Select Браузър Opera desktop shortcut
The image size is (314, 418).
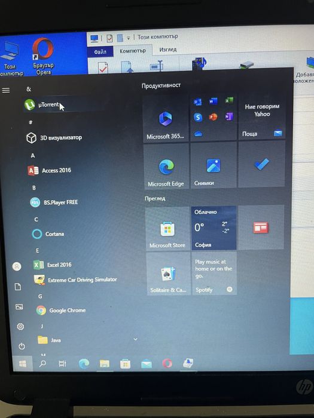43,57
